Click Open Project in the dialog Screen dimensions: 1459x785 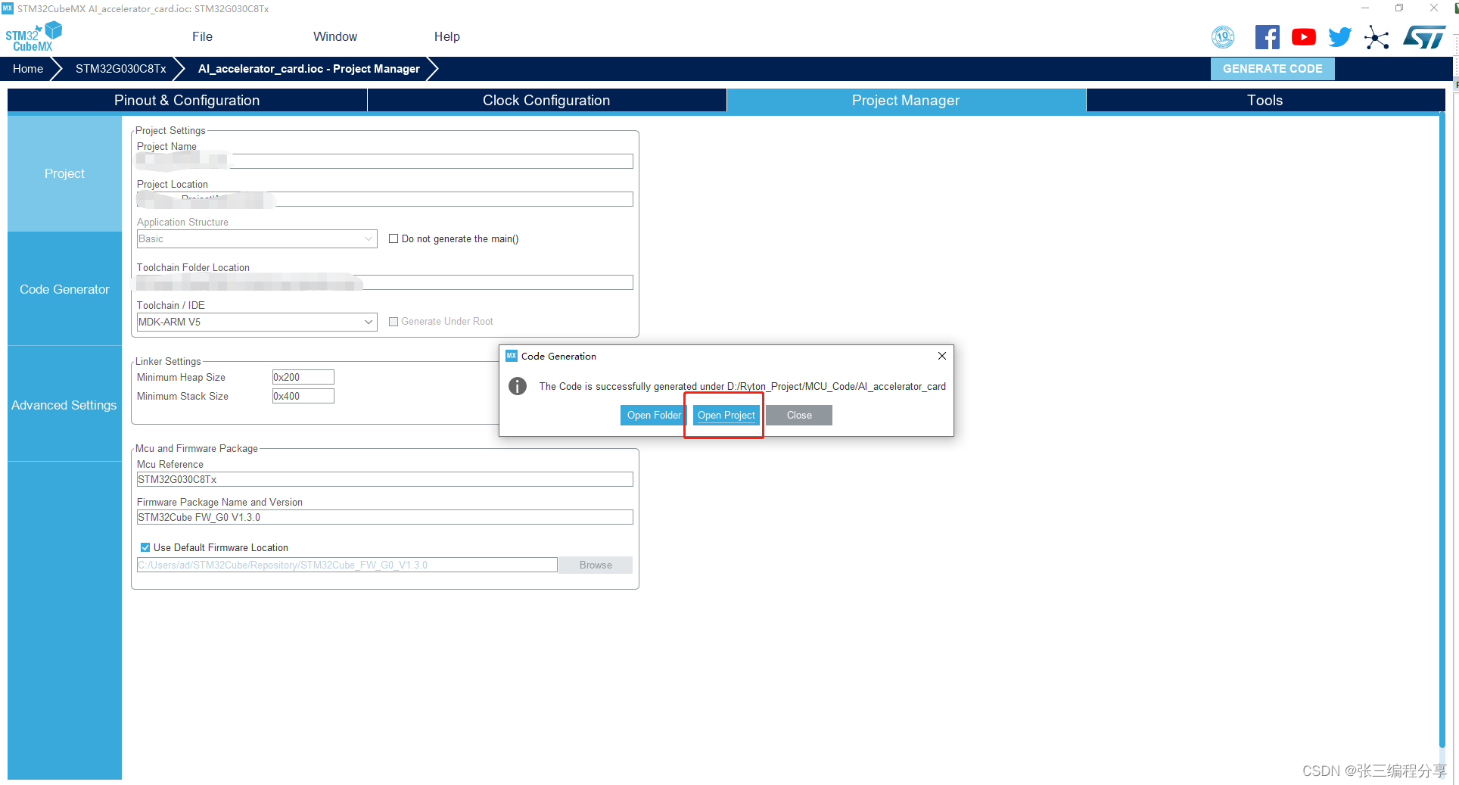point(726,415)
